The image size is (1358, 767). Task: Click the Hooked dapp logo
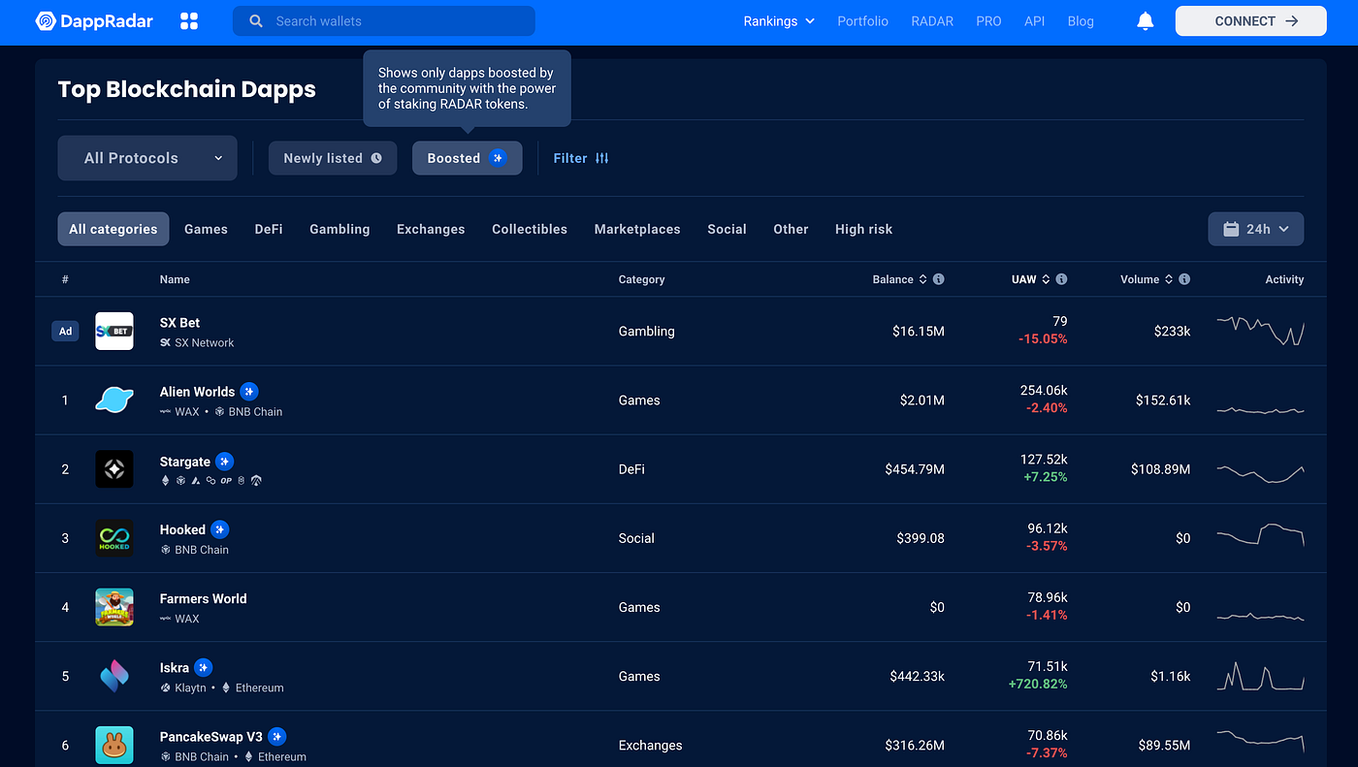114,538
